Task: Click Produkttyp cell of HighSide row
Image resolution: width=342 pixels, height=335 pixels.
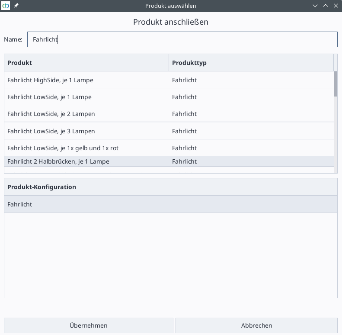Action: coord(184,80)
